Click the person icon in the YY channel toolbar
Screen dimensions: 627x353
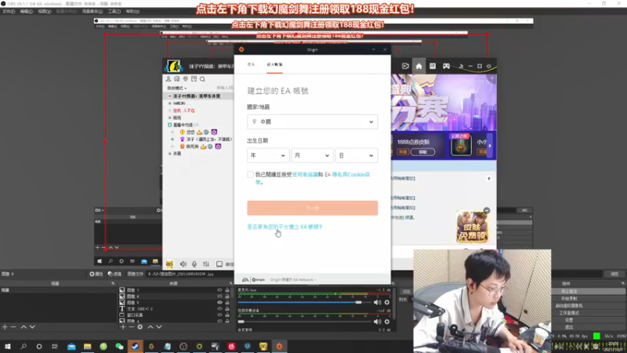(x=169, y=79)
